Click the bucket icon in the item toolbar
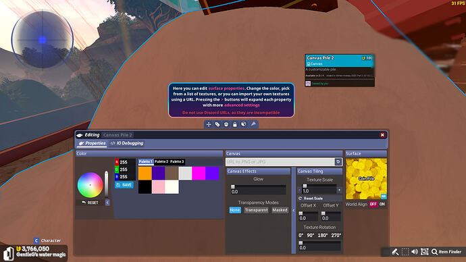The height and width of the screenshot is (262, 466). [226, 124]
